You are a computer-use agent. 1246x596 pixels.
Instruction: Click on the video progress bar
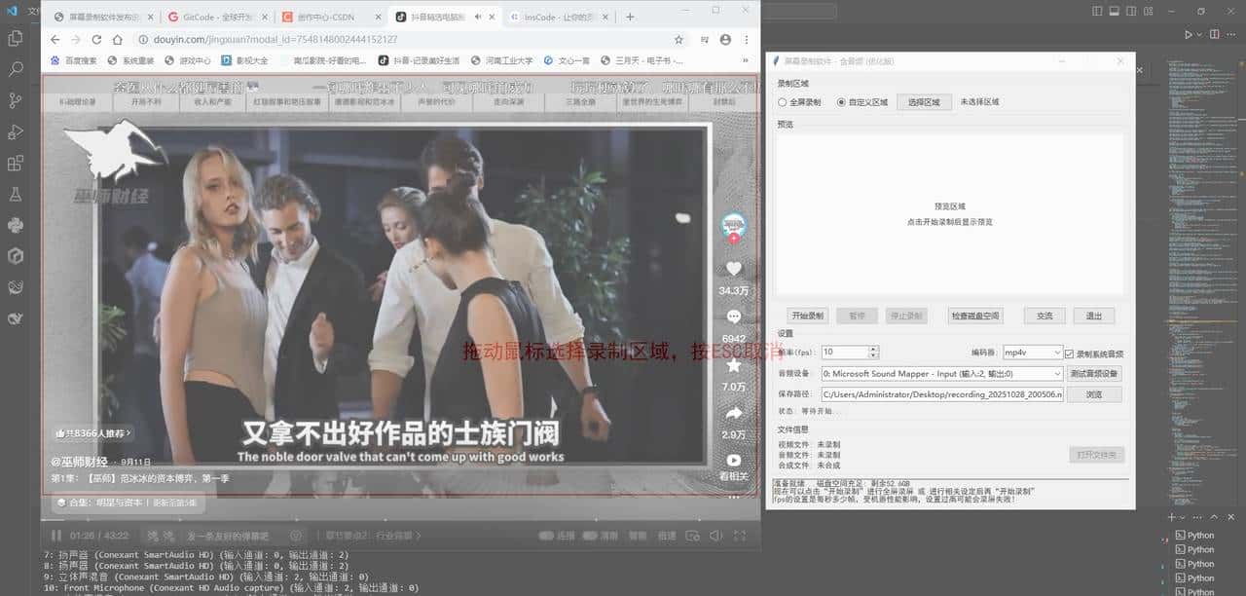(x=389, y=516)
